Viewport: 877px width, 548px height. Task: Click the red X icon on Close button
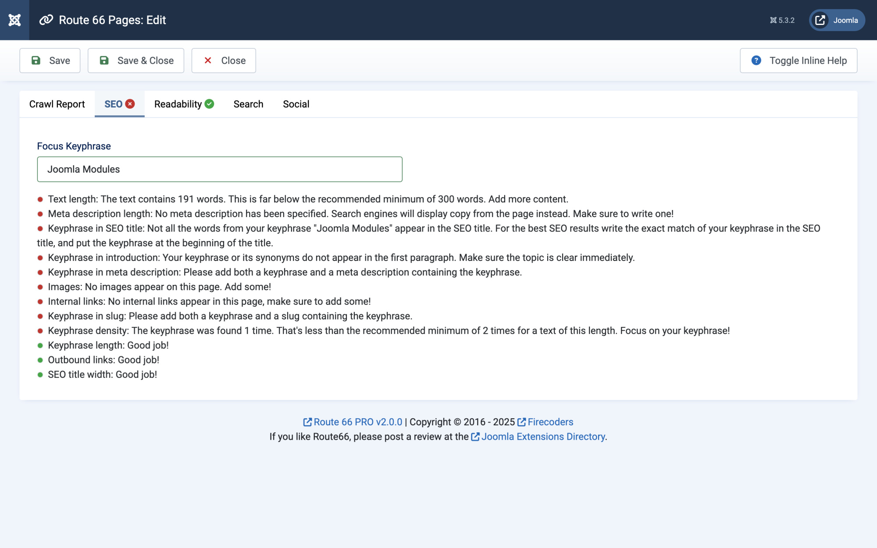(x=208, y=60)
